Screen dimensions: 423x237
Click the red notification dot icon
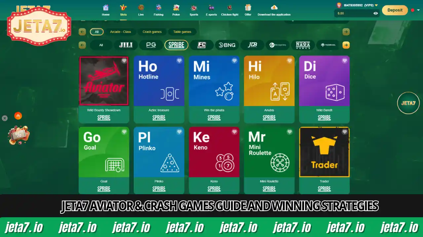[x=413, y=10]
